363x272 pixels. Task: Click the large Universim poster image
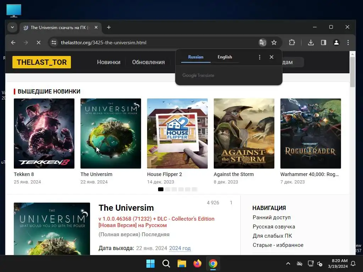[52, 229]
